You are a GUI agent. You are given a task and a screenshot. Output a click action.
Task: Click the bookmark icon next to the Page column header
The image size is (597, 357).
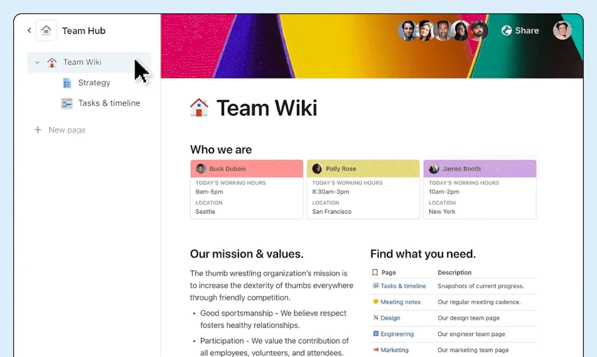[374, 272]
